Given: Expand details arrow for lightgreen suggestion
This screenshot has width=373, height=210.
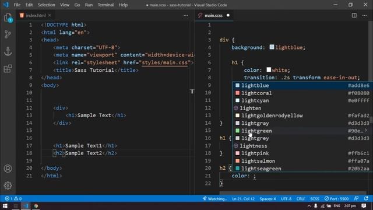Looking at the screenshot, I should (366, 130).
